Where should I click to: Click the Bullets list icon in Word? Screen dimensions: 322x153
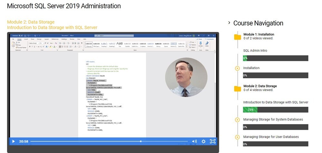pyautogui.click(x=60, y=43)
